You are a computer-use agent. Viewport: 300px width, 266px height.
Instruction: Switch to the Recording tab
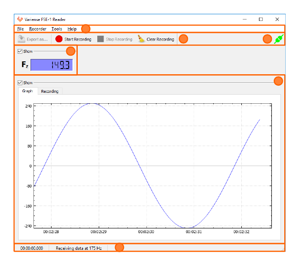click(x=50, y=91)
